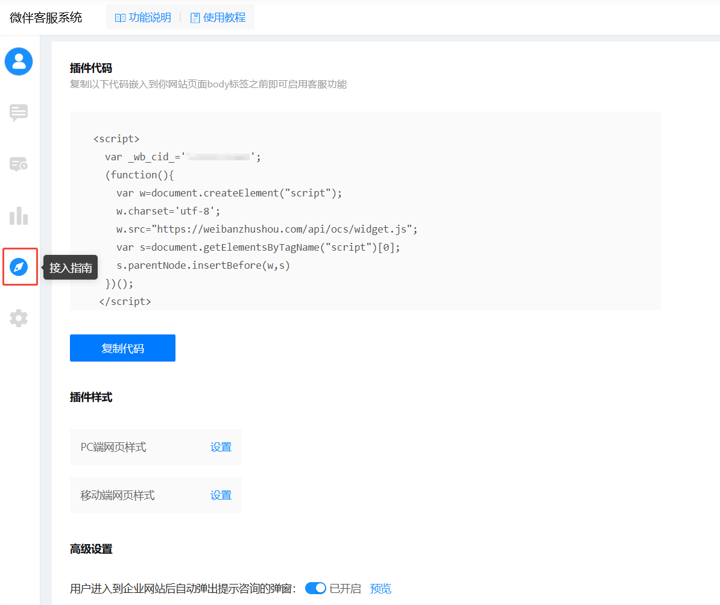
Task: Click the 预览 link
Action: tap(381, 589)
